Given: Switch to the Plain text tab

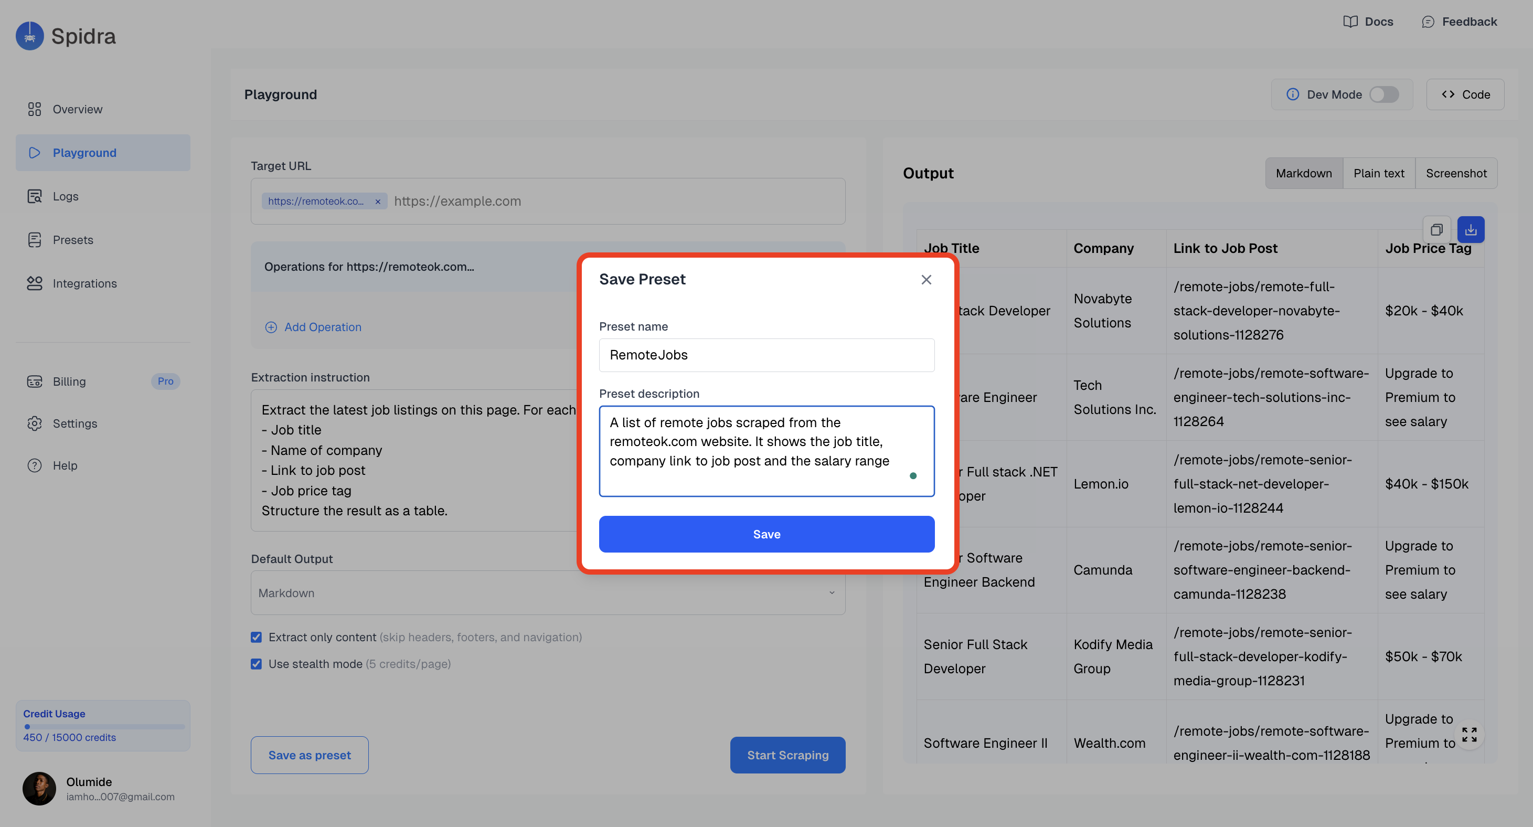Looking at the screenshot, I should coord(1378,173).
